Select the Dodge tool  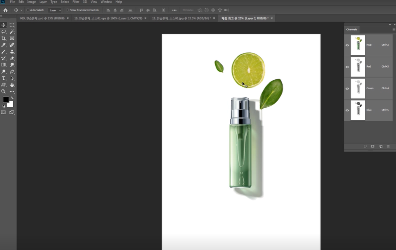click(4, 72)
